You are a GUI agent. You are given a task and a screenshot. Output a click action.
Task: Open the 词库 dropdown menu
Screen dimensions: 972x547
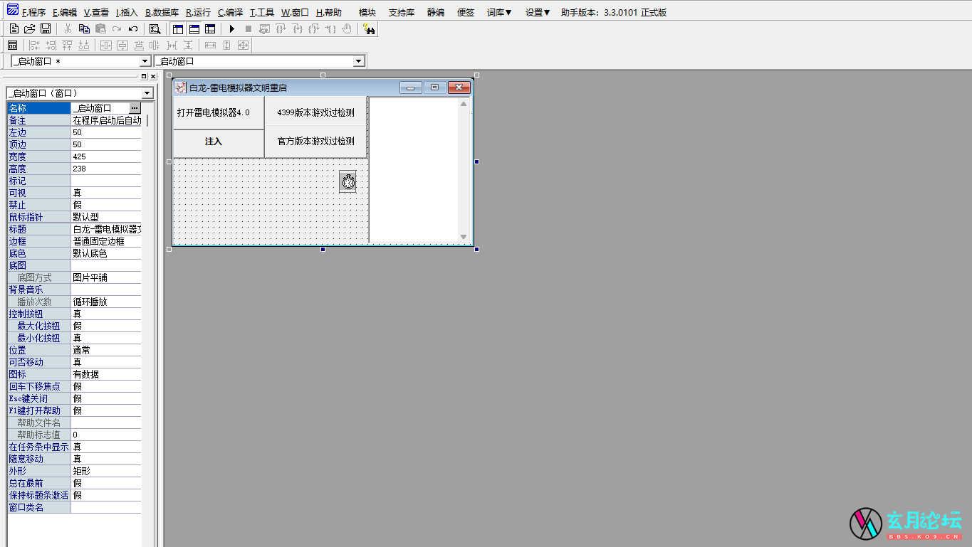(499, 12)
